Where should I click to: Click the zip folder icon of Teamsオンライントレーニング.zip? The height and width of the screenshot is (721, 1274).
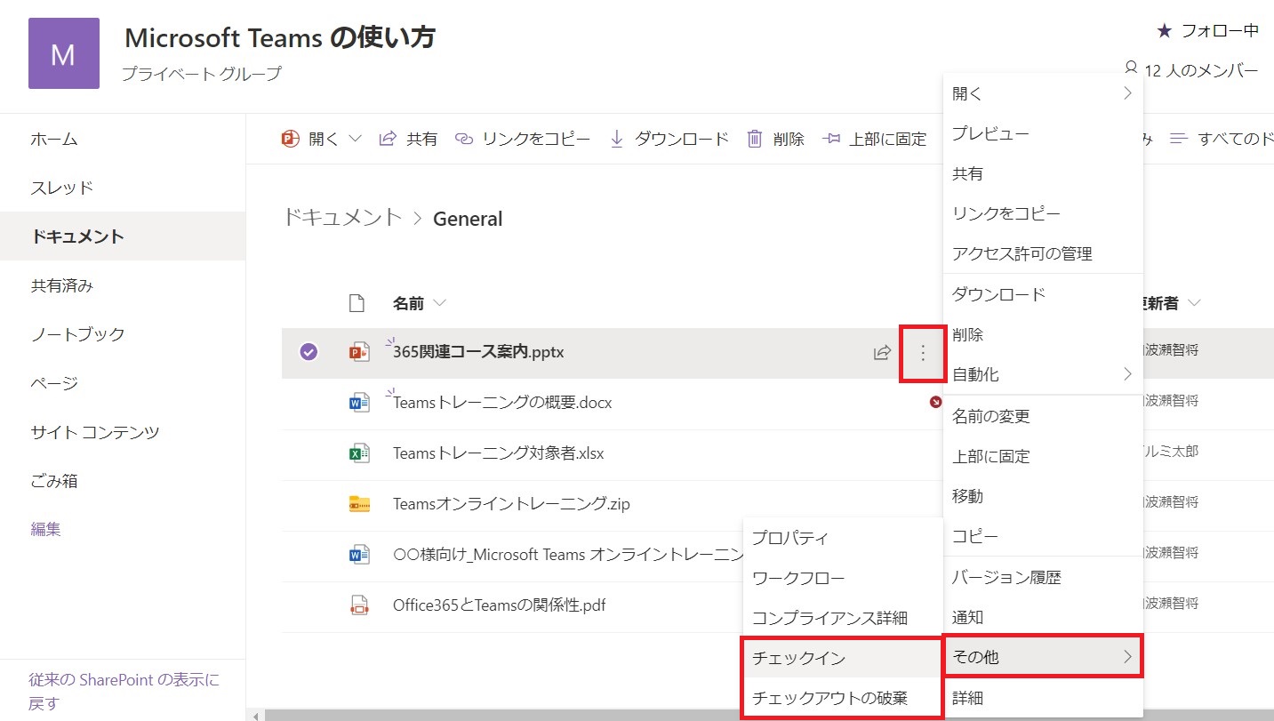tap(359, 504)
